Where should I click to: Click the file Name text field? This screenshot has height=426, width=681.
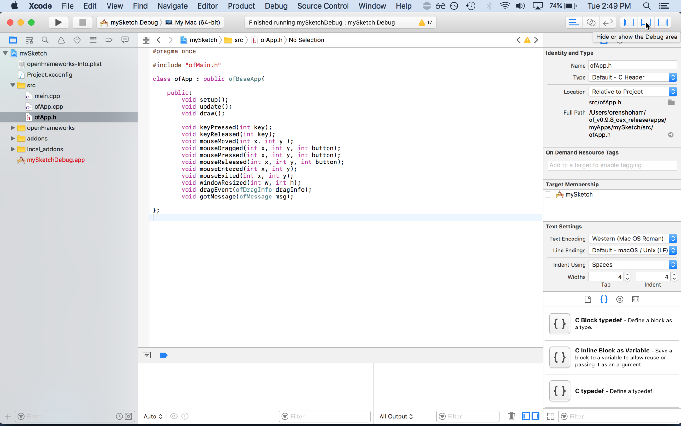point(632,66)
